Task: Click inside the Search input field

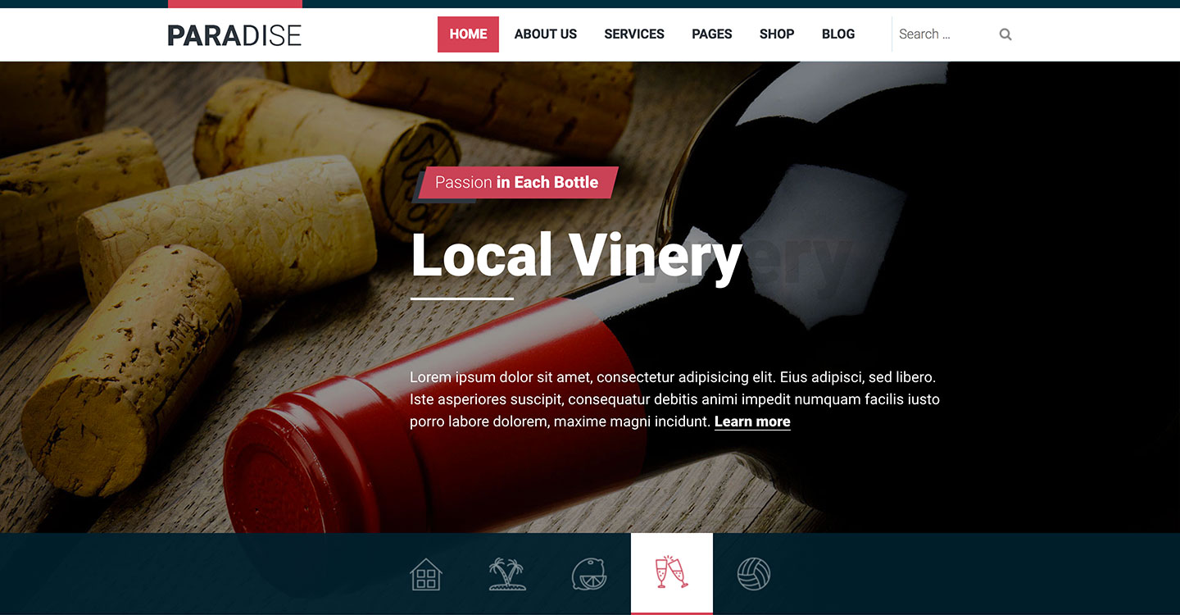Action: pos(945,34)
